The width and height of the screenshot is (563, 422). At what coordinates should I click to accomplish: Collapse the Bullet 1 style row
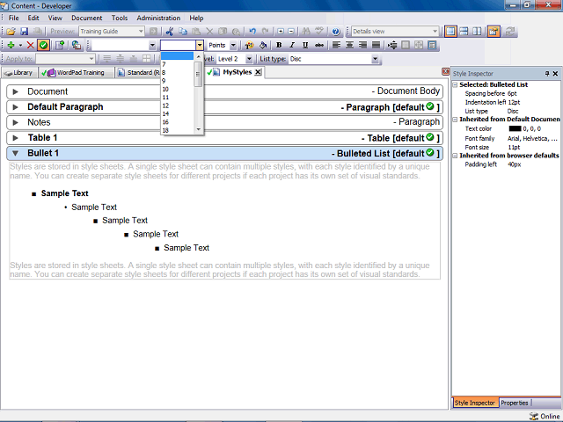pos(16,154)
